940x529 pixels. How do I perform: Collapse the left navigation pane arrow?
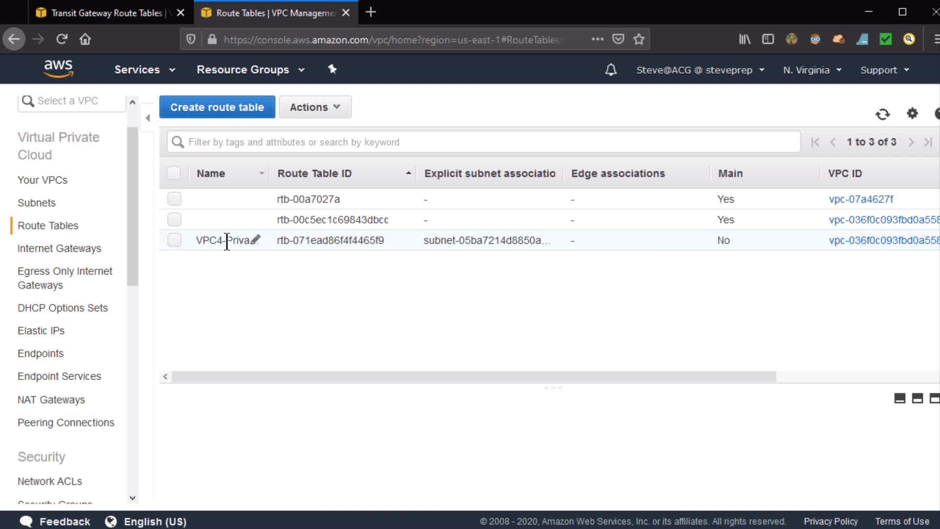(x=147, y=118)
